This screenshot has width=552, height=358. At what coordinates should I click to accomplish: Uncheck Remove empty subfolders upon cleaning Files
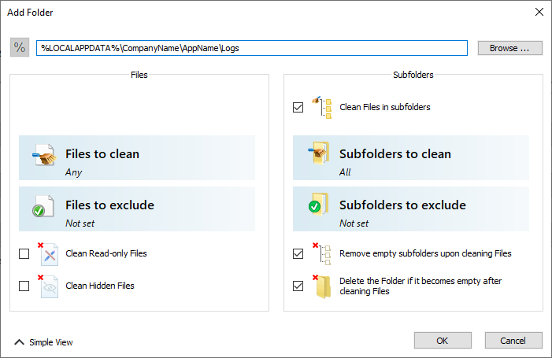[298, 253]
